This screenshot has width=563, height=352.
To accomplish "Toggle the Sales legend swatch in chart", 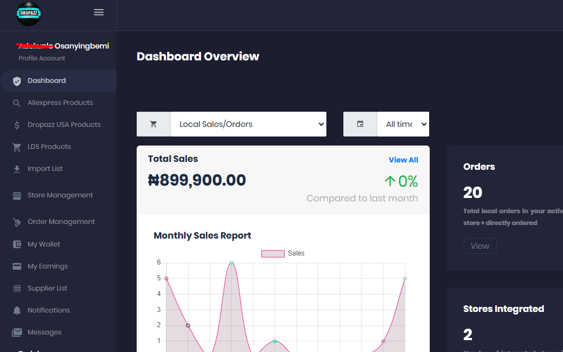I will pyautogui.click(x=272, y=254).
